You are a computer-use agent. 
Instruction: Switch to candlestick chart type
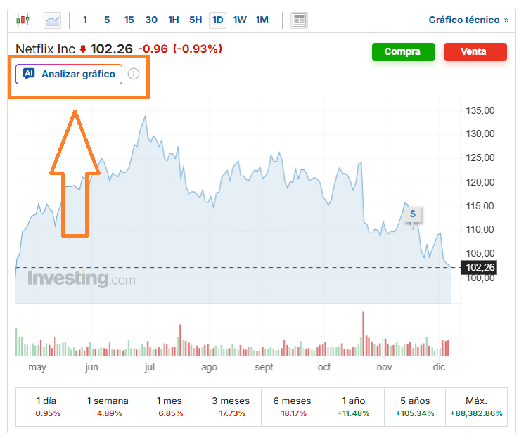(x=23, y=20)
